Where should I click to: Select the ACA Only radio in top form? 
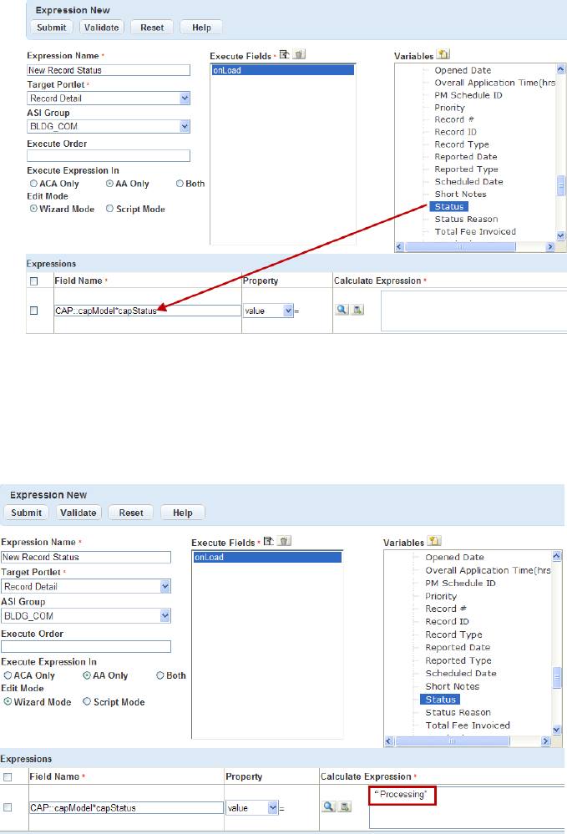pyautogui.click(x=33, y=184)
